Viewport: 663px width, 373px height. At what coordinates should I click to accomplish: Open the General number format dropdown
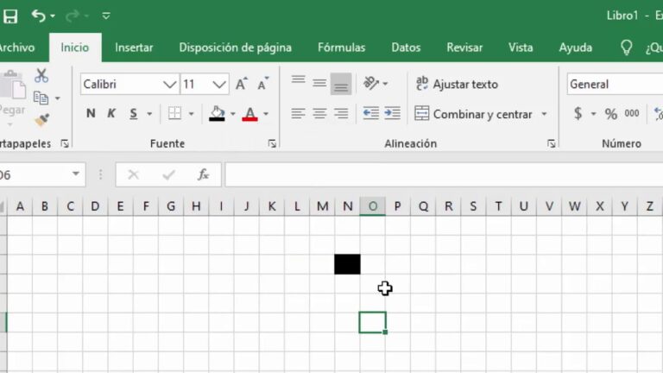pos(615,84)
